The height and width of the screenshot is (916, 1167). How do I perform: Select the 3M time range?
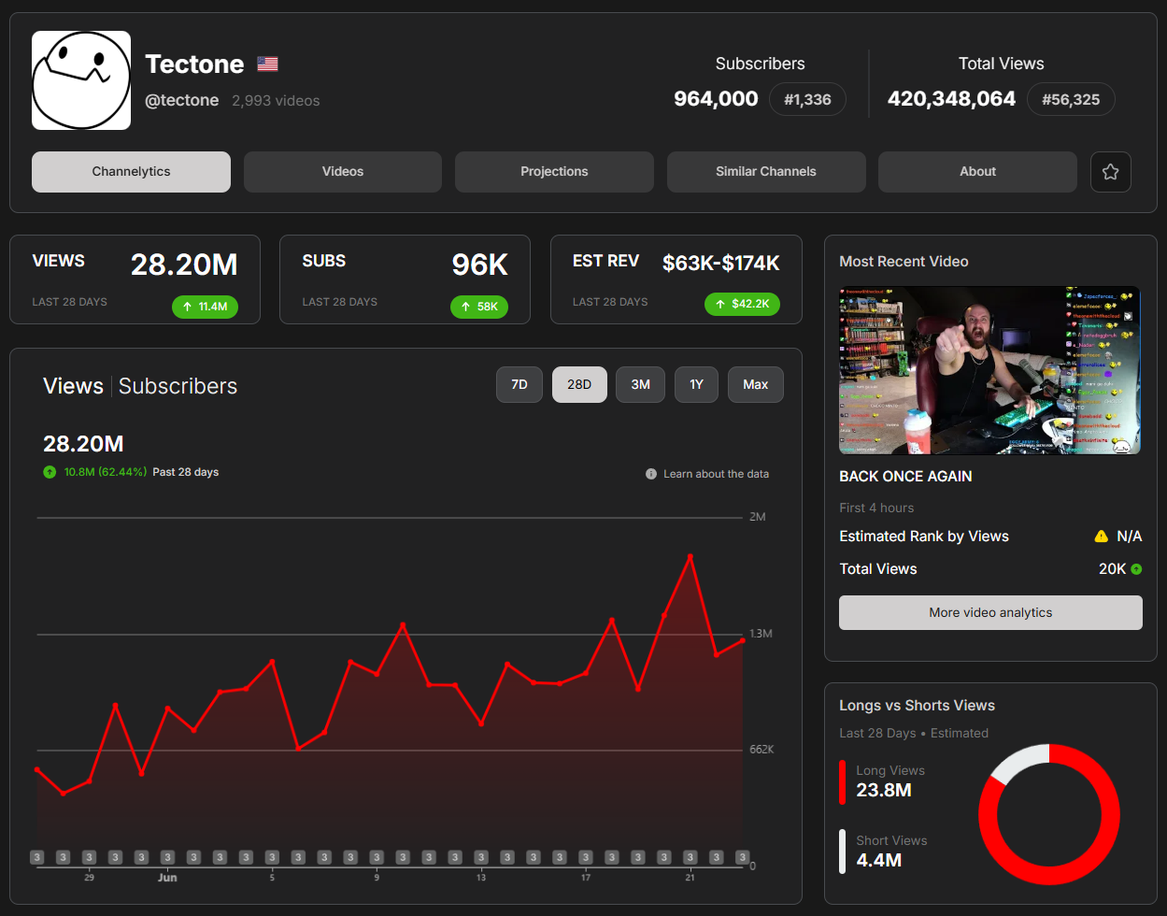640,384
